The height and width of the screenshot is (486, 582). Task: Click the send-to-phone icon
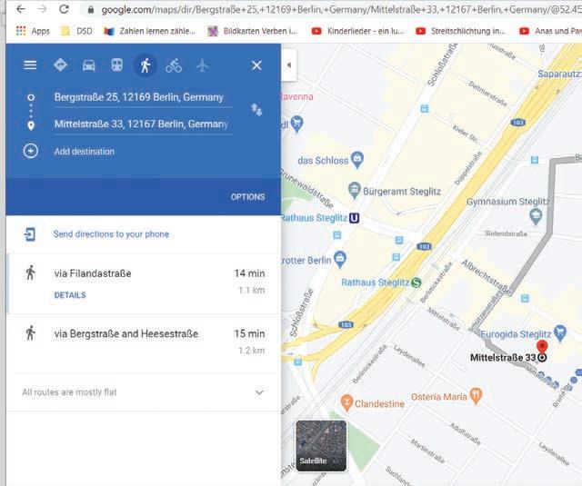click(30, 234)
